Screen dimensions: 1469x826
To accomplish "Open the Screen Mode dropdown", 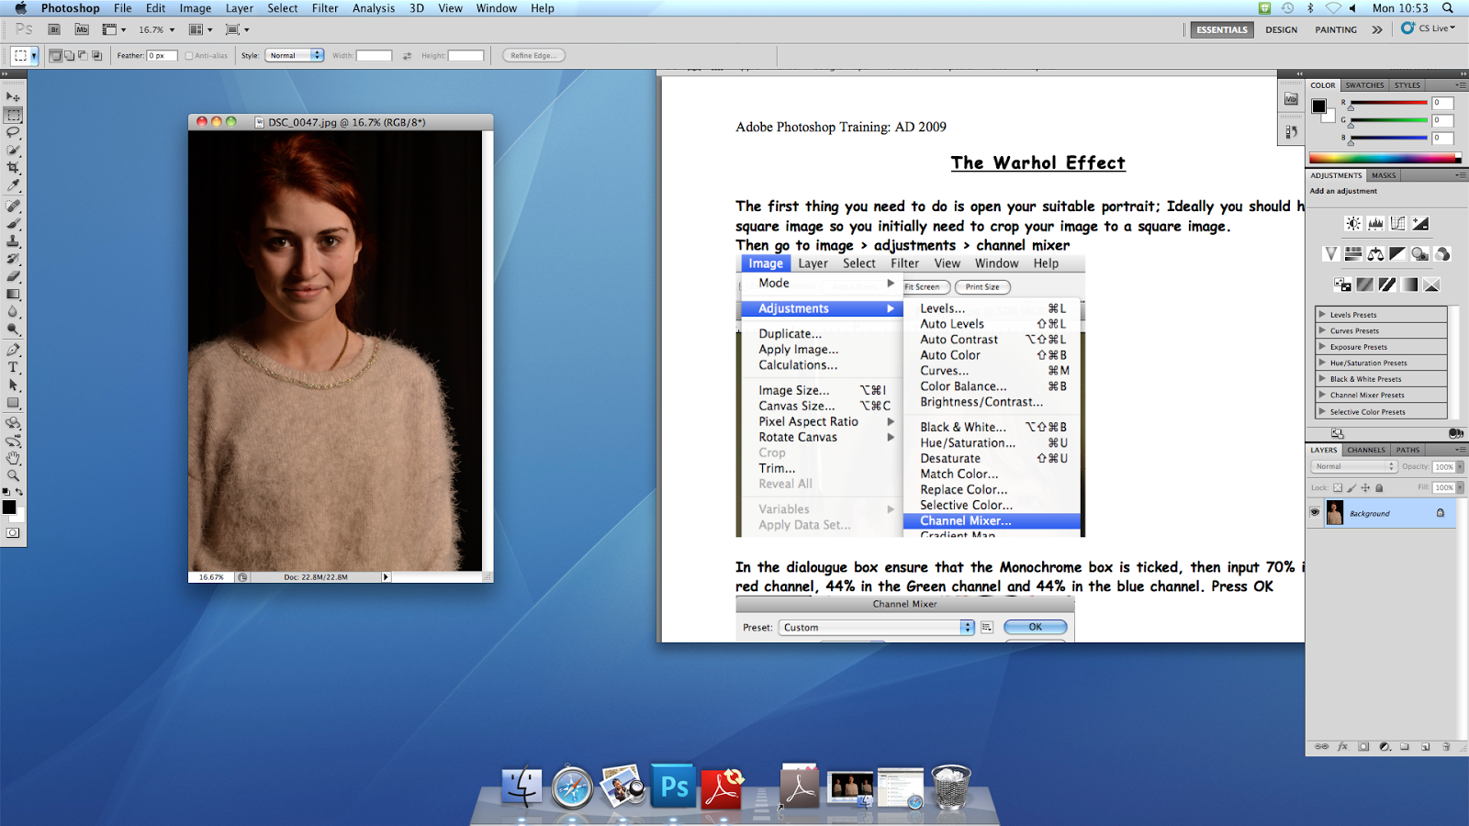I will click(237, 29).
